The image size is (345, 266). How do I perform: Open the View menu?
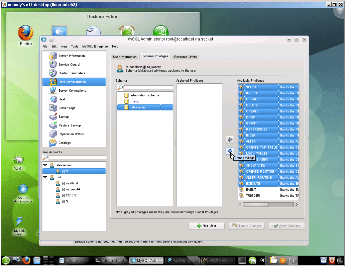tap(64, 47)
